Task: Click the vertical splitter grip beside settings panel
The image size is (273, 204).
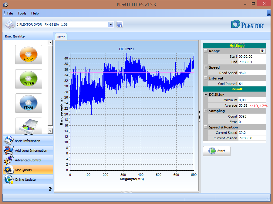Action: point(200,116)
